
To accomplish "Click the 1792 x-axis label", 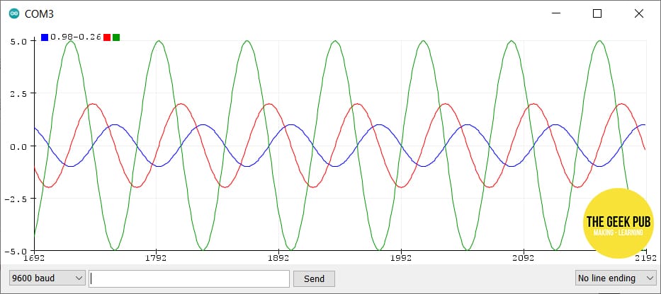I will pyautogui.click(x=156, y=257).
